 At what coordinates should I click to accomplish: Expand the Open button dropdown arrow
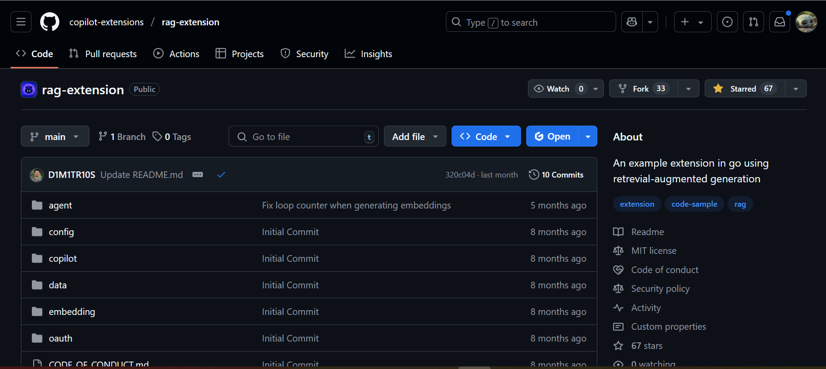click(588, 137)
